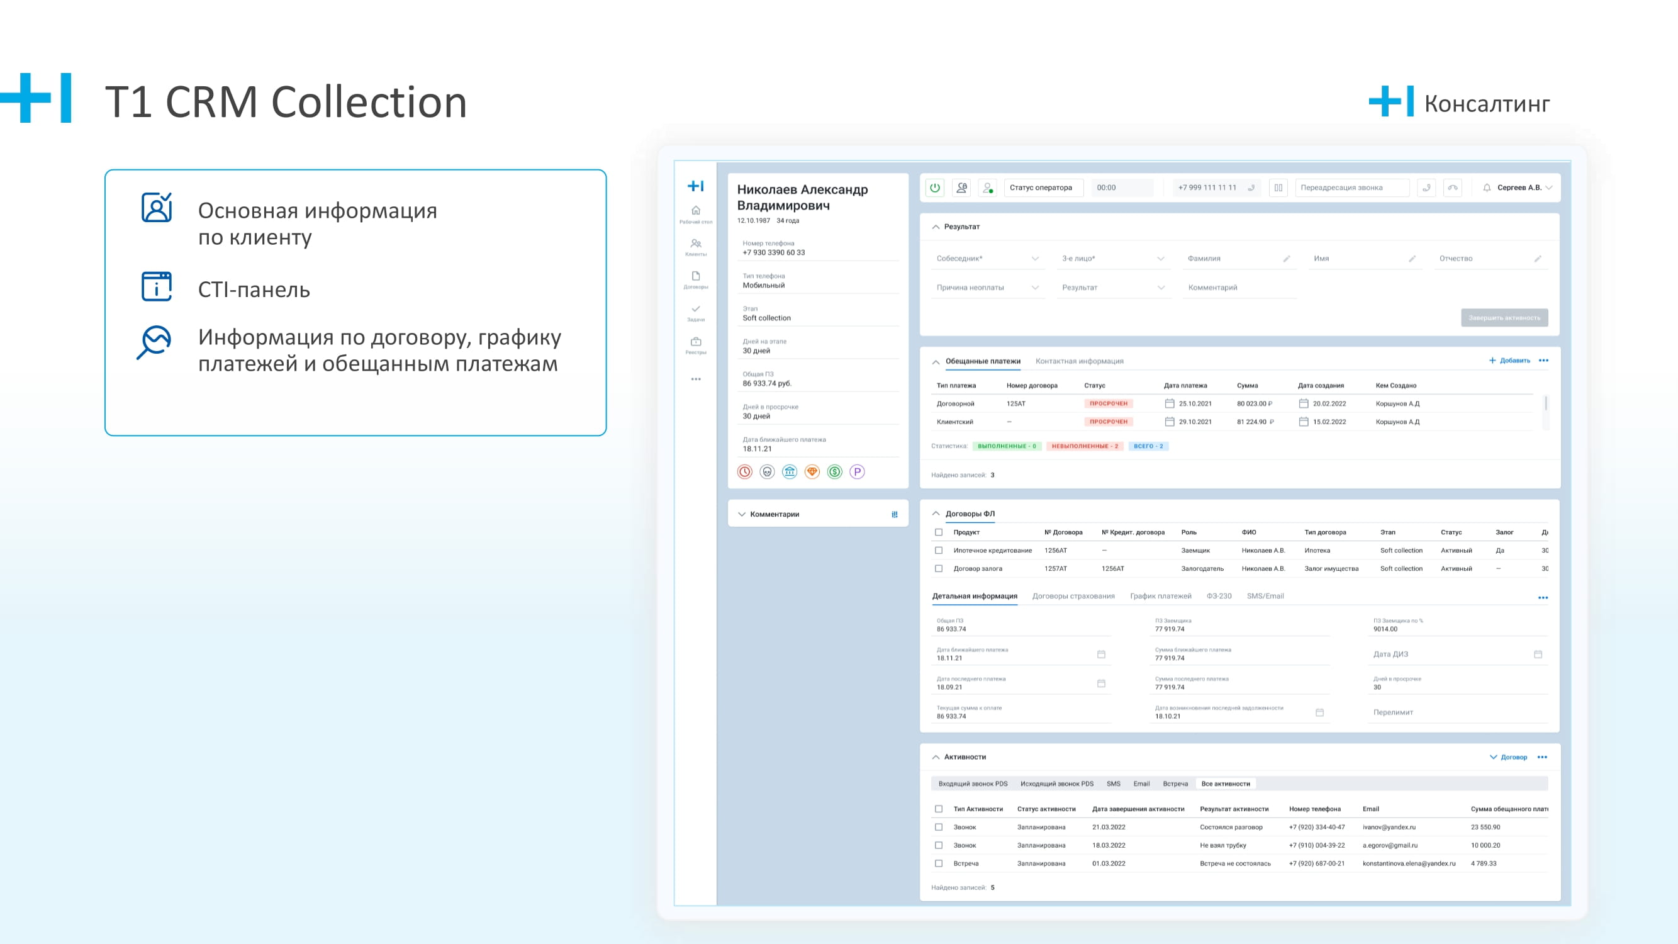Tick the Активности header select-all checkbox
Image resolution: width=1678 pixels, height=944 pixels.
pos(939,809)
